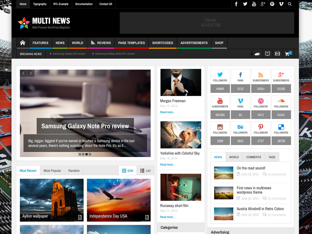Open the Page Templates menu

point(132,43)
